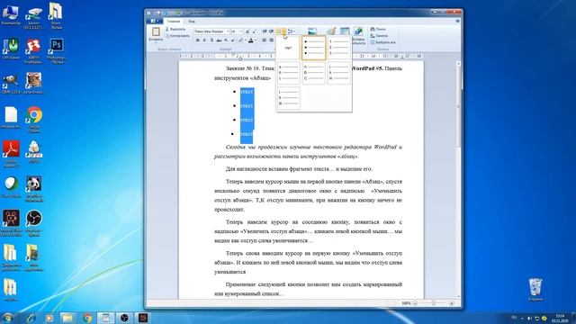Click the Google Chrome desktop shortcut

tap(34, 120)
